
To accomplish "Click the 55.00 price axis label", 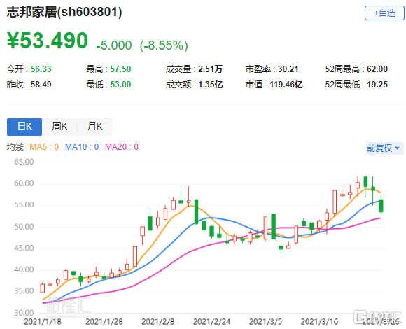I will (24, 205).
